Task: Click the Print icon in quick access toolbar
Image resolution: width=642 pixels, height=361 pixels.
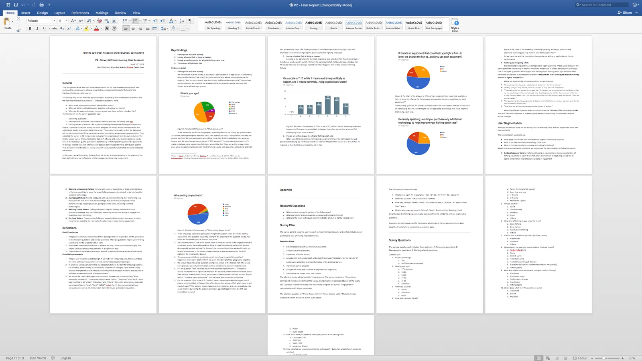Action: pyautogui.click(x=41, y=5)
